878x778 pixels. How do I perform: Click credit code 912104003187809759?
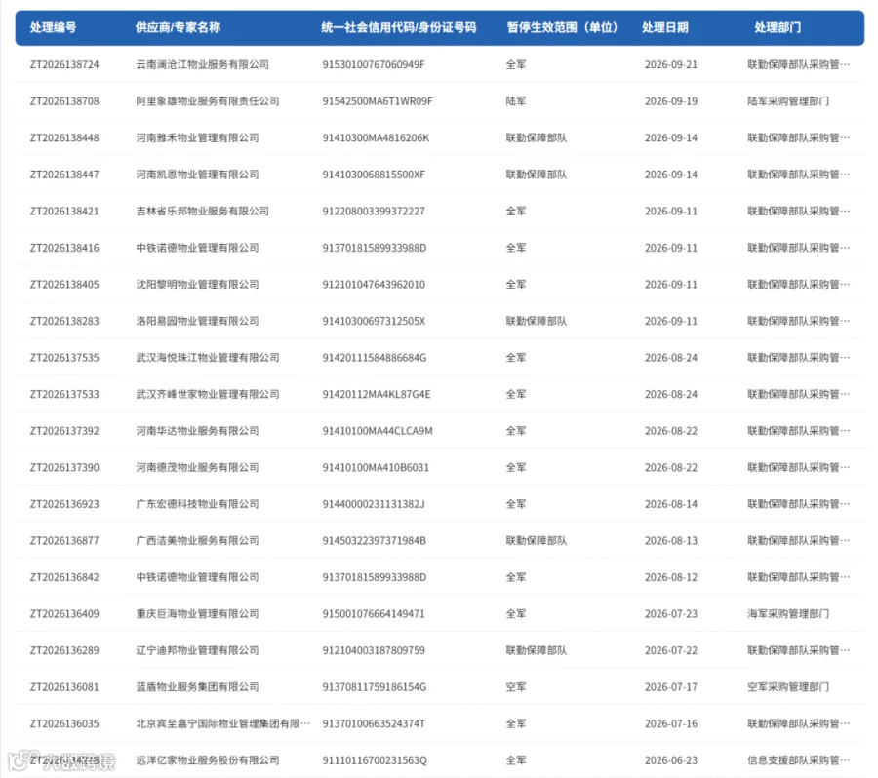(x=374, y=651)
